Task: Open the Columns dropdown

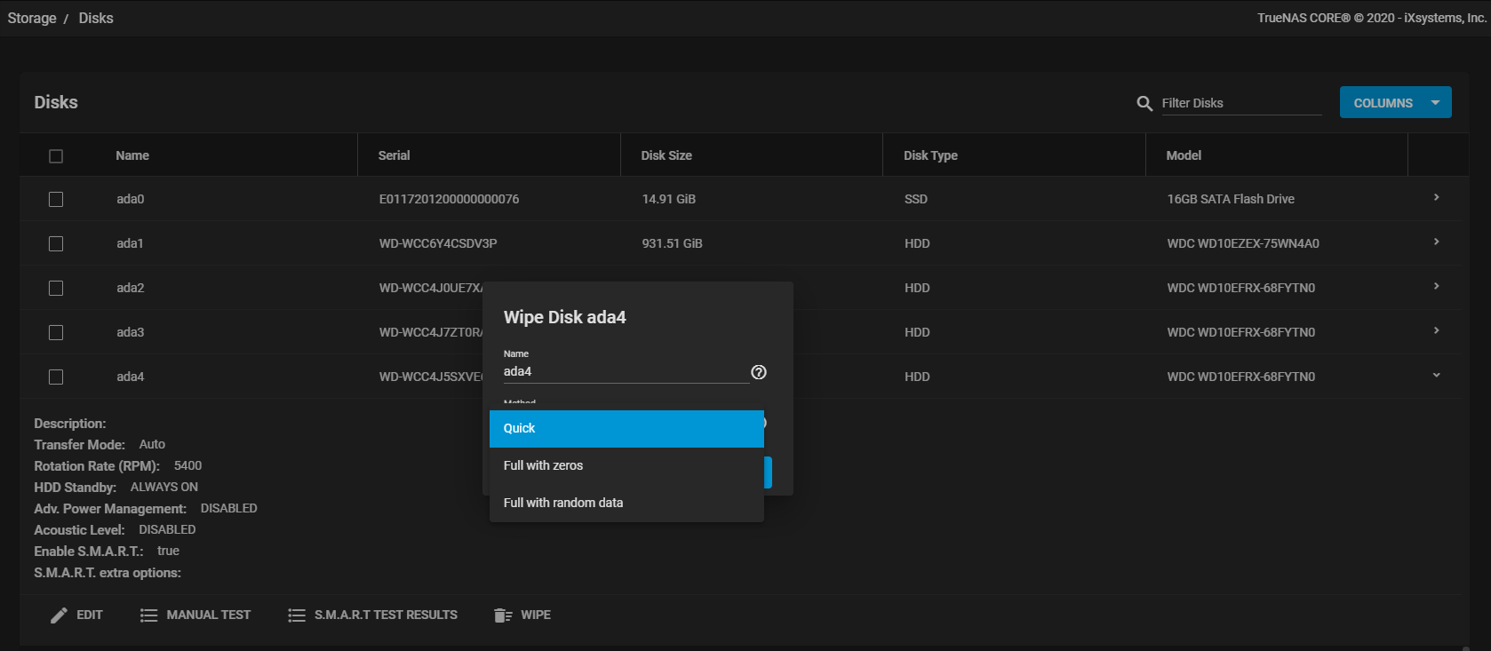Action: click(1395, 103)
